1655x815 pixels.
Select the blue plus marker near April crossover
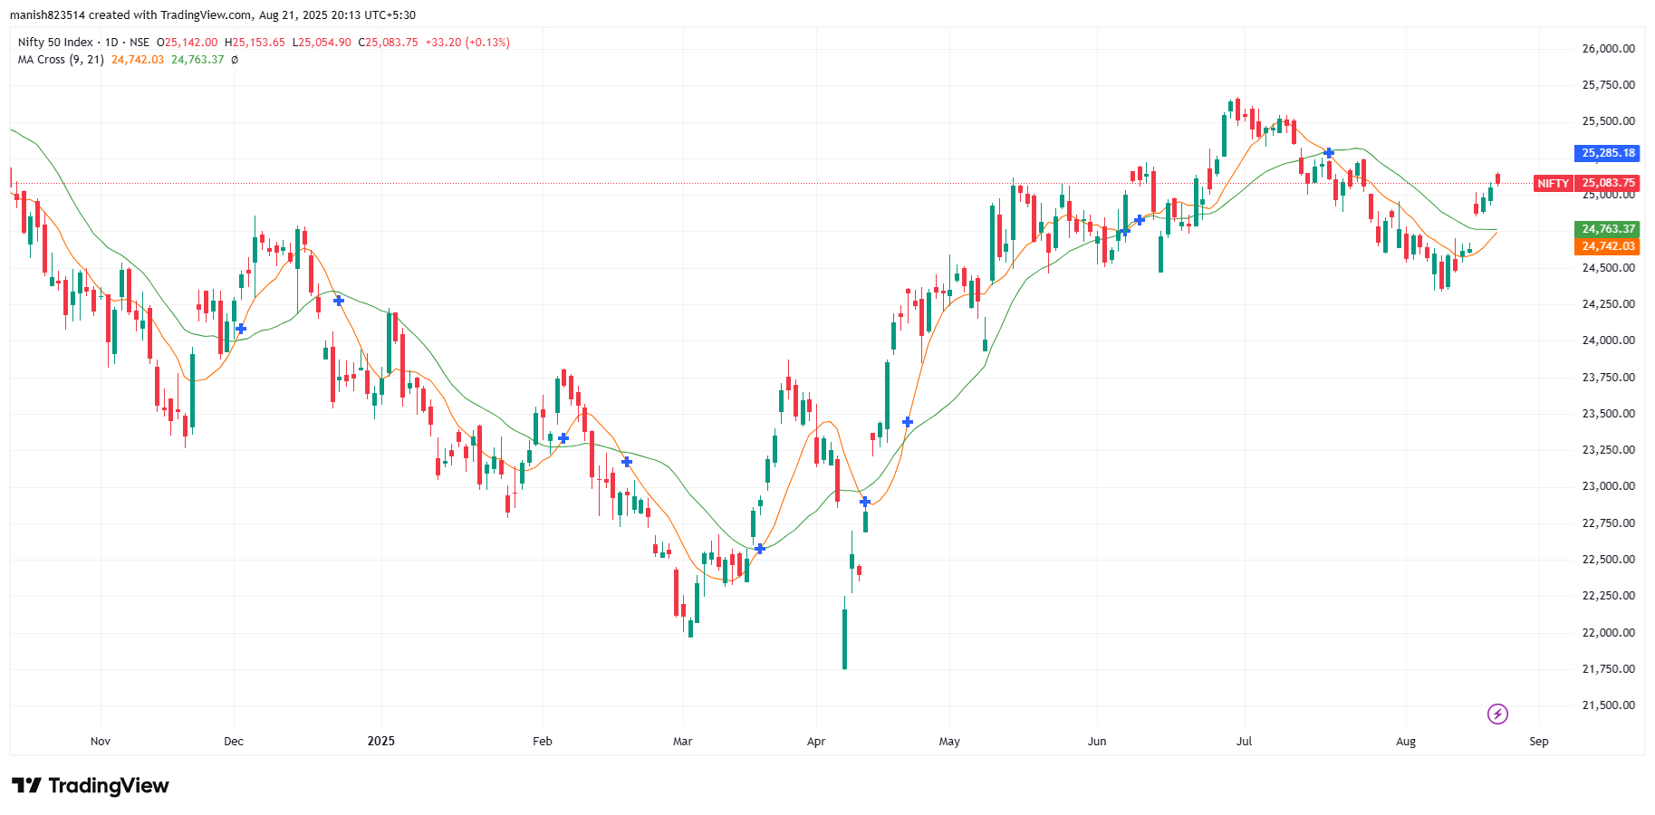click(863, 500)
